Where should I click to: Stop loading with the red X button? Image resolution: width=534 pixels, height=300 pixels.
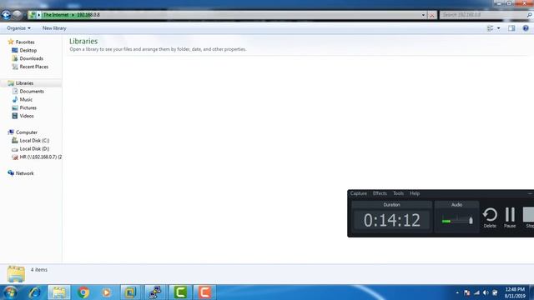(x=432, y=15)
